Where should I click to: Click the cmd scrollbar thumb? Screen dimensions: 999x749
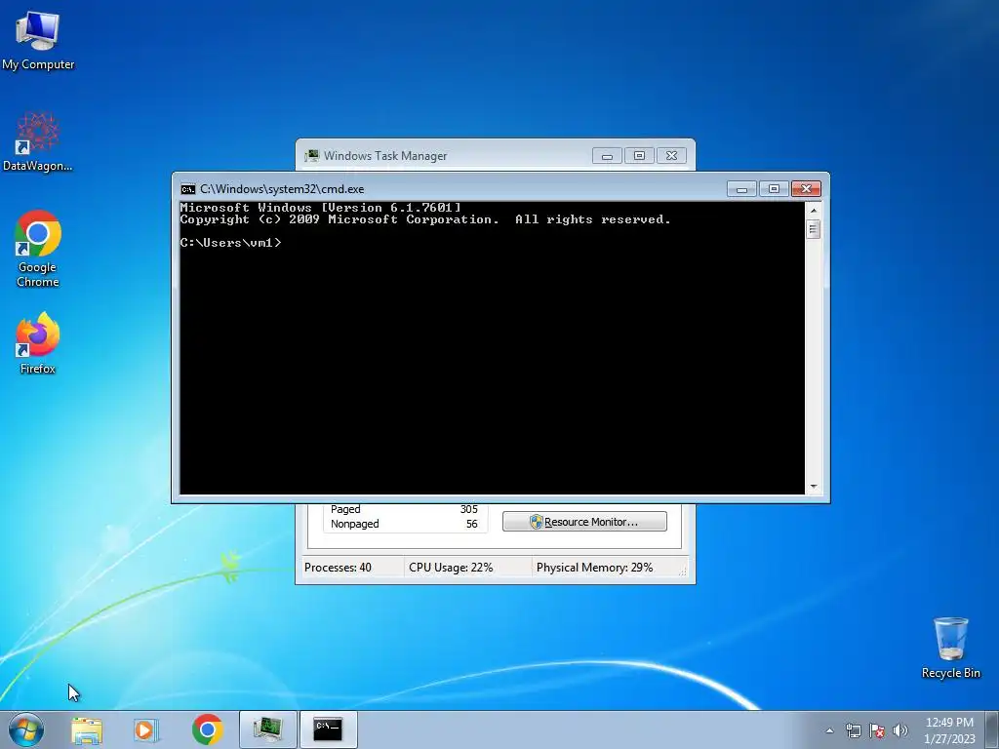pyautogui.click(x=813, y=229)
